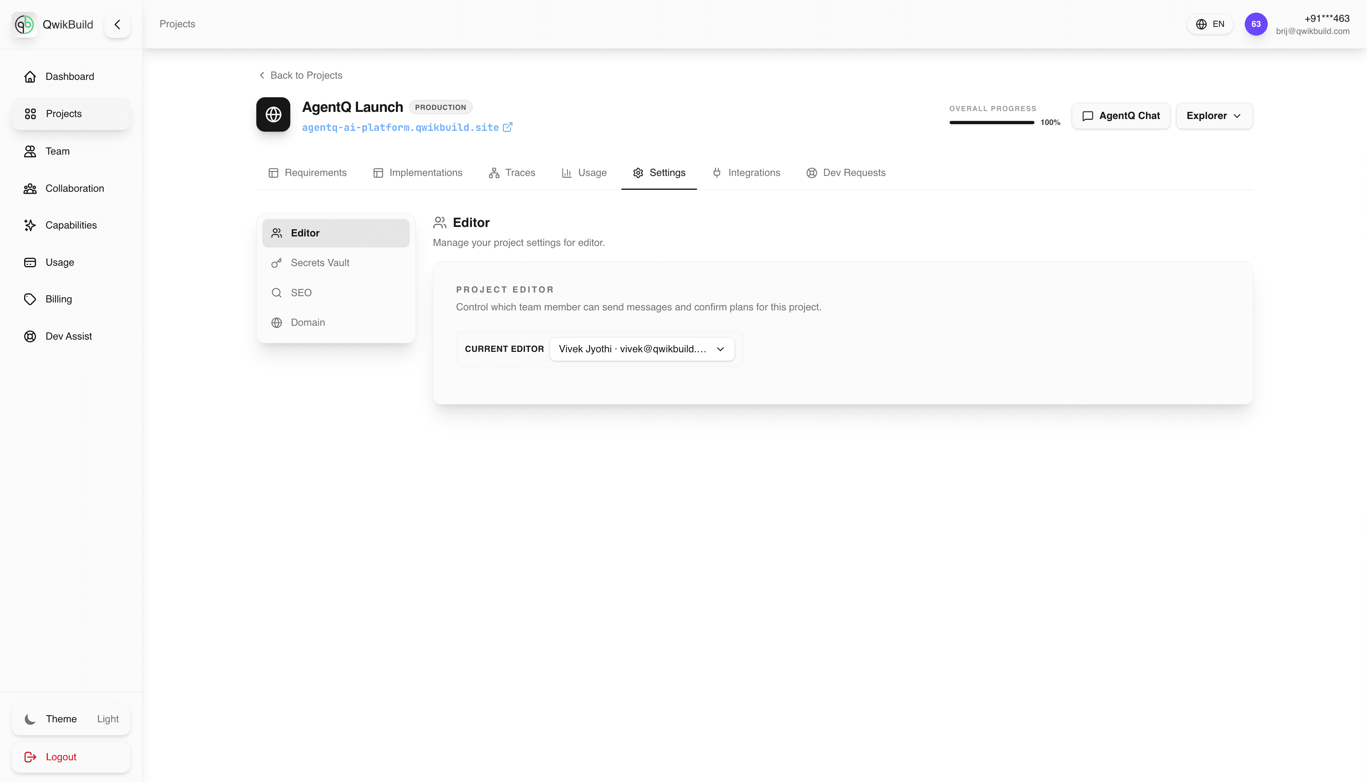Click the Domain globe icon

click(277, 323)
